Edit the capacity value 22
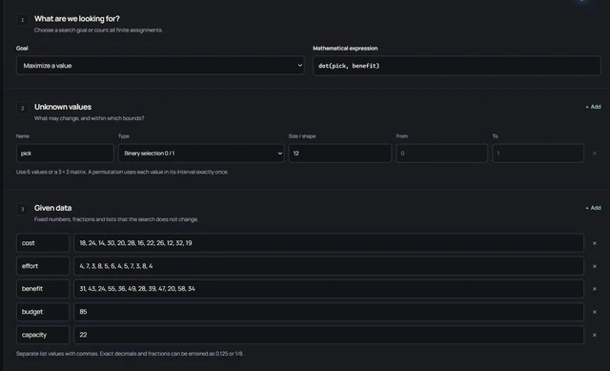The width and height of the screenshot is (610, 371). click(329, 335)
